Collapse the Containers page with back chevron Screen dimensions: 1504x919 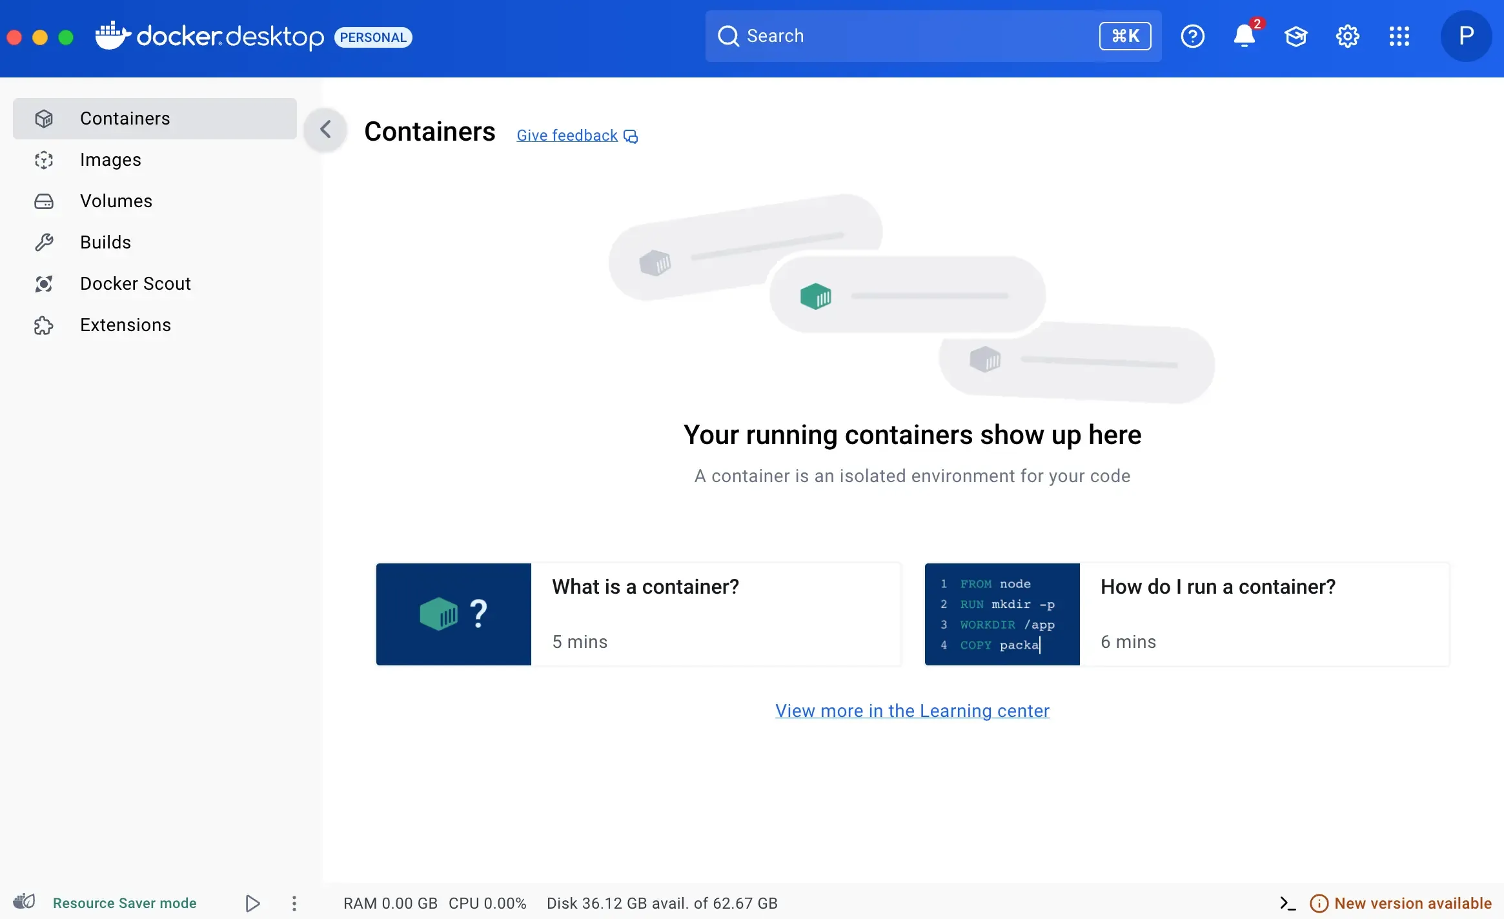point(325,129)
